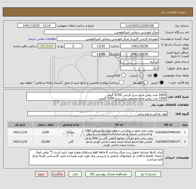Screen dimensions: 196x189
Task: Click row 2 product name روغن خوراکی مخلوط
Action: 119,142
